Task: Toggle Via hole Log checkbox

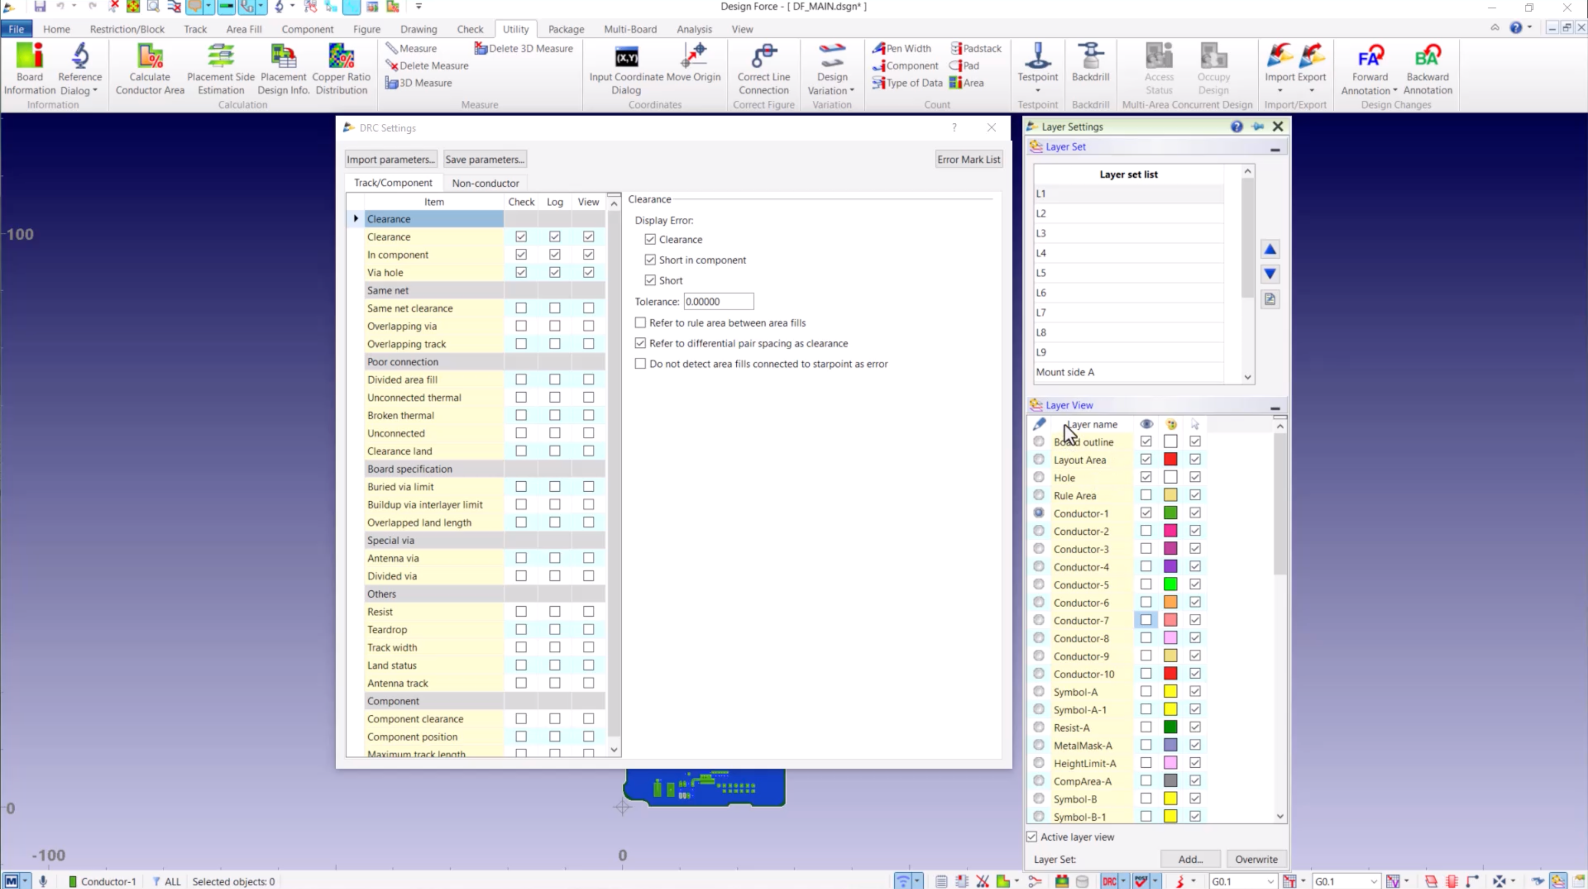Action: point(555,272)
